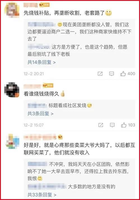
Task: Open third commenter's avatar
Action: tap(12, 141)
